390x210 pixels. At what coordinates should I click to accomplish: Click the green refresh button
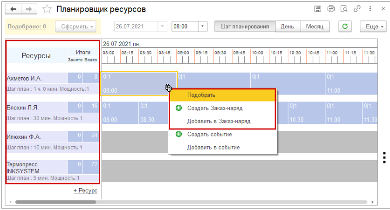coord(345,27)
